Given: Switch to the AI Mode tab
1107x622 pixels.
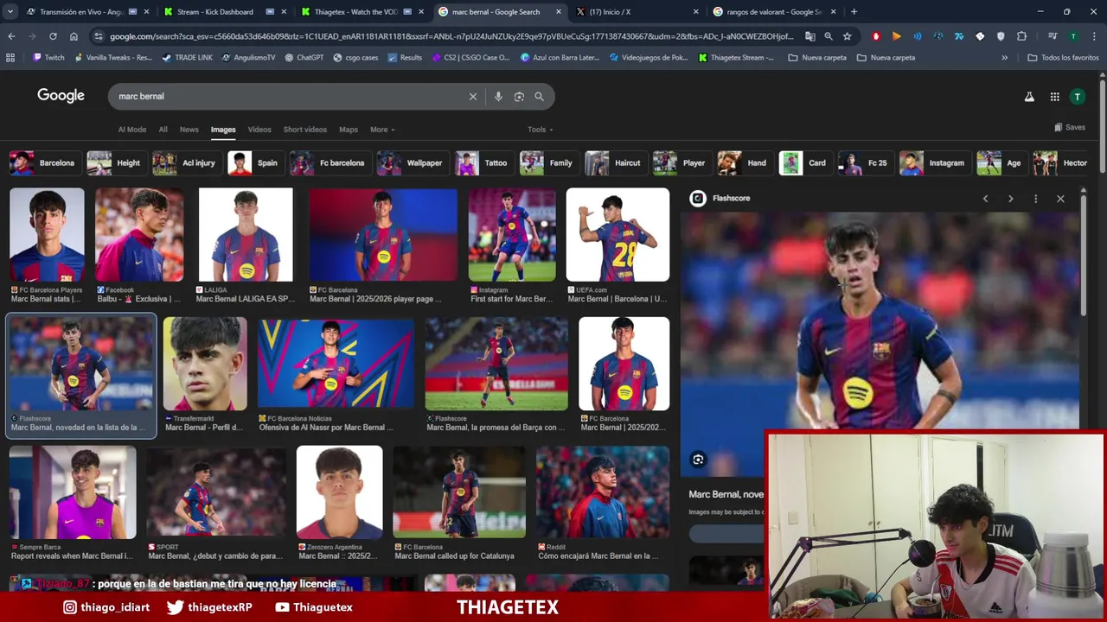Looking at the screenshot, I should [x=132, y=130].
